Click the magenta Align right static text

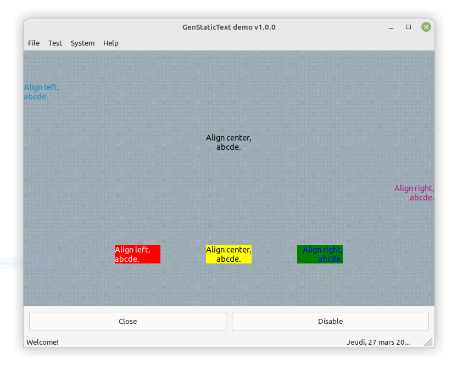coord(414,193)
